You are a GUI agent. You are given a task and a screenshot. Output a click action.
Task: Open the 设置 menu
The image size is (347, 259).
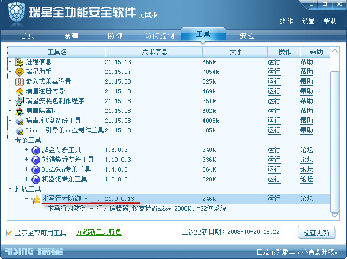308,21
